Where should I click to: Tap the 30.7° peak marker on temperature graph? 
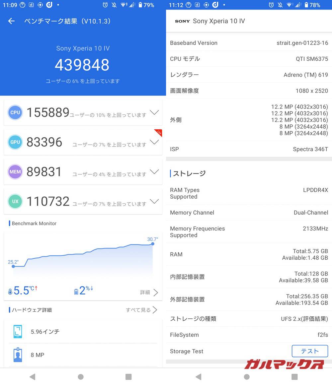click(152, 244)
